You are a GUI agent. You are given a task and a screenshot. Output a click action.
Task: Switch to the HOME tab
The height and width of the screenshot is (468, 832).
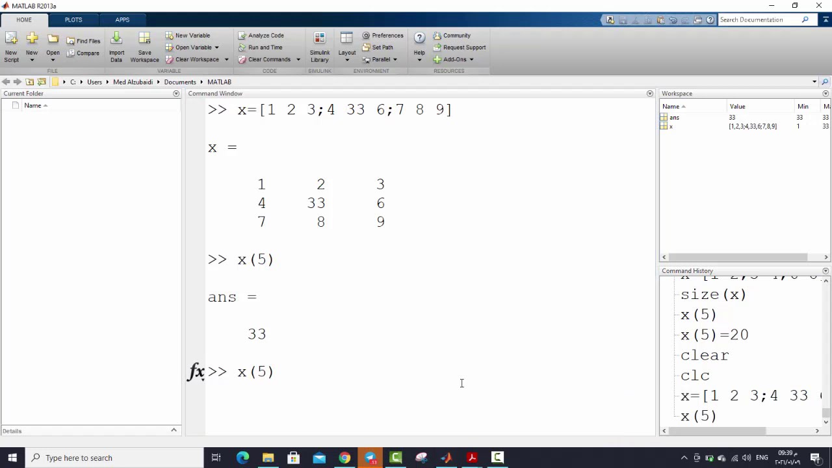tap(24, 19)
